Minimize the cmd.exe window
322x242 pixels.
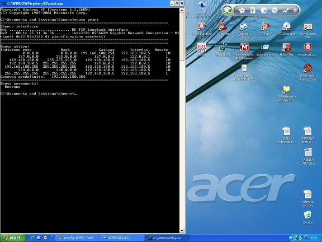tap(172, 3)
